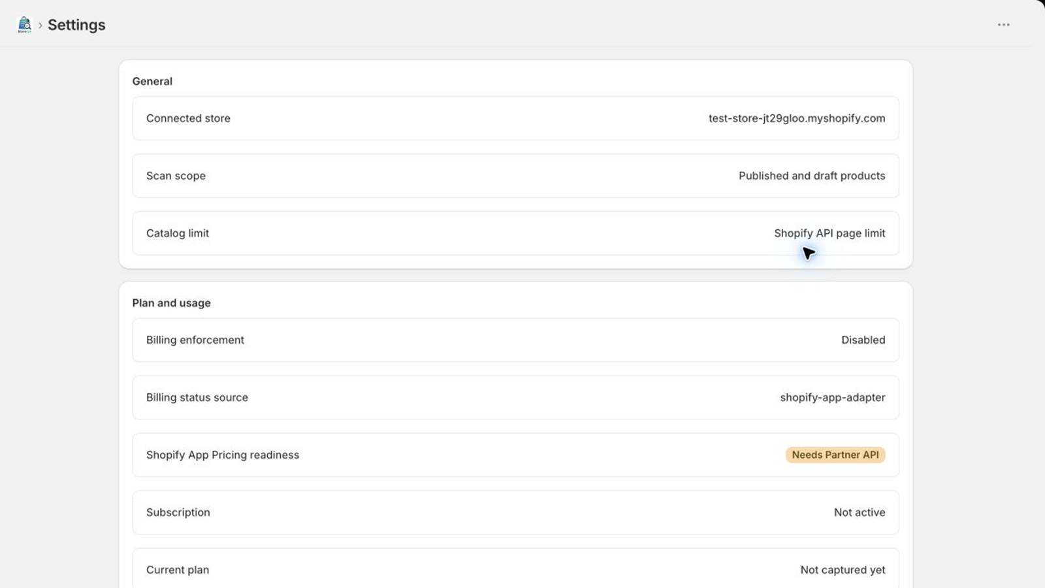Click the Plan and usage heading
Image resolution: width=1045 pixels, height=588 pixels.
[171, 303]
